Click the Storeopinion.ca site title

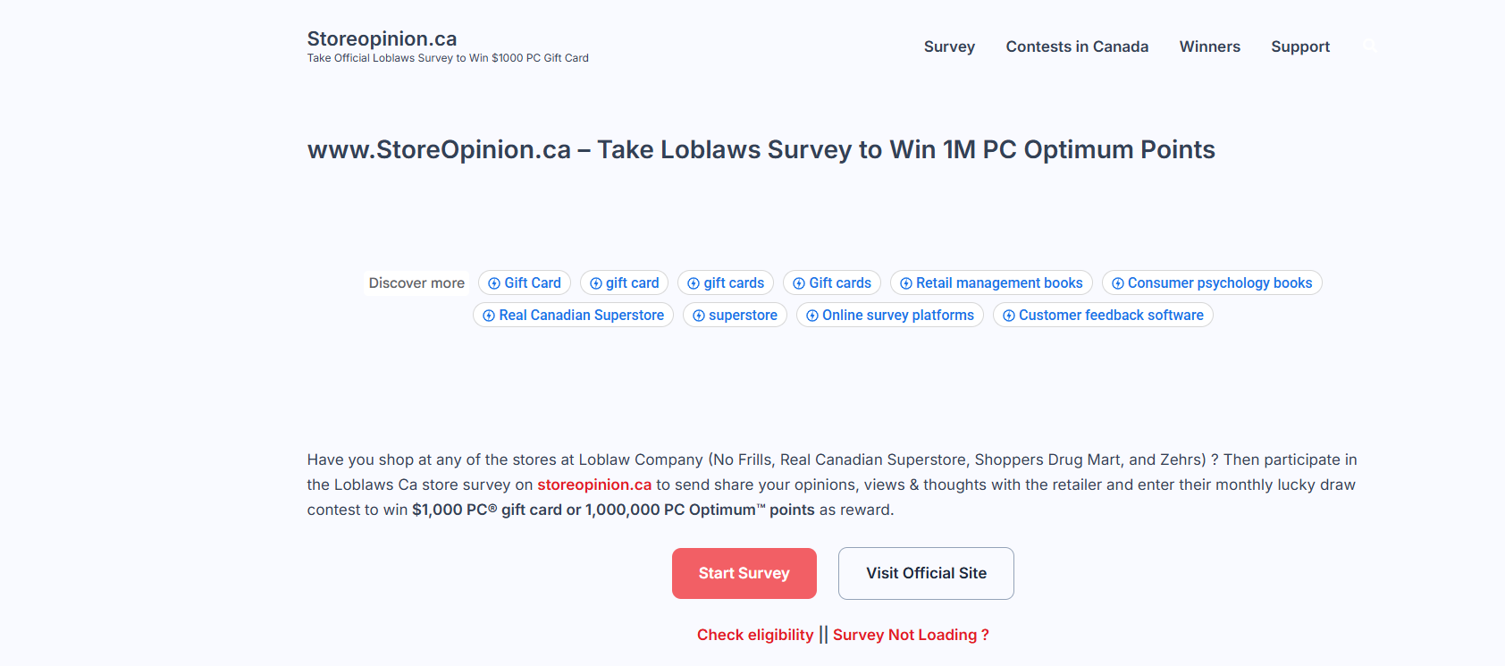pyautogui.click(x=382, y=38)
